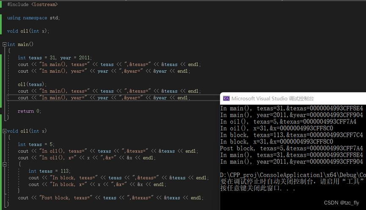Click the oil(texas); call line
This screenshot has height=210, width=366.
32,84
